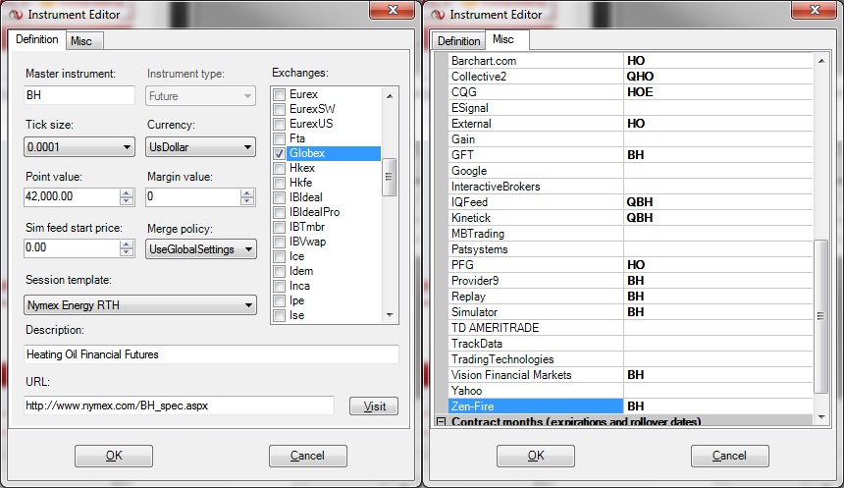Uncheck the Globex exchange checkbox
The width and height of the screenshot is (844, 488).
point(279,153)
